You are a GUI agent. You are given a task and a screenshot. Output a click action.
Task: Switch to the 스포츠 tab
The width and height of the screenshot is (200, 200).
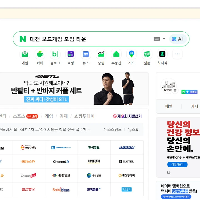point(19,116)
